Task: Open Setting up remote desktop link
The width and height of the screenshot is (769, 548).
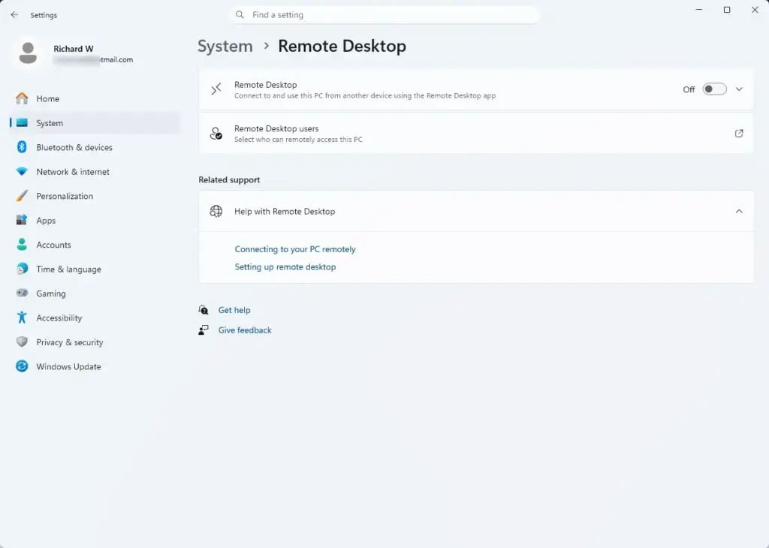Action: (285, 266)
